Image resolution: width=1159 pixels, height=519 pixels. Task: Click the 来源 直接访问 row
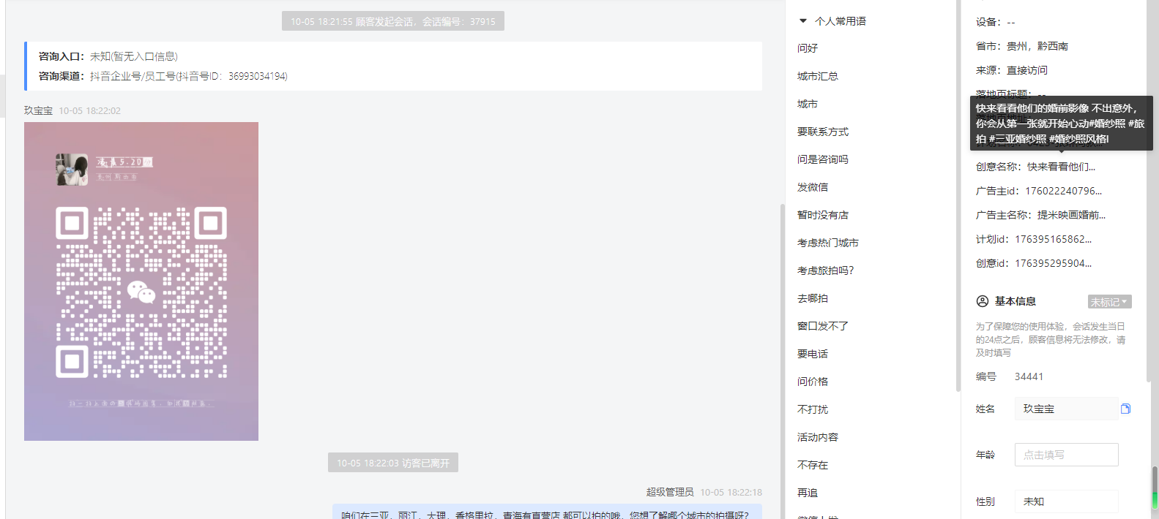point(1012,70)
